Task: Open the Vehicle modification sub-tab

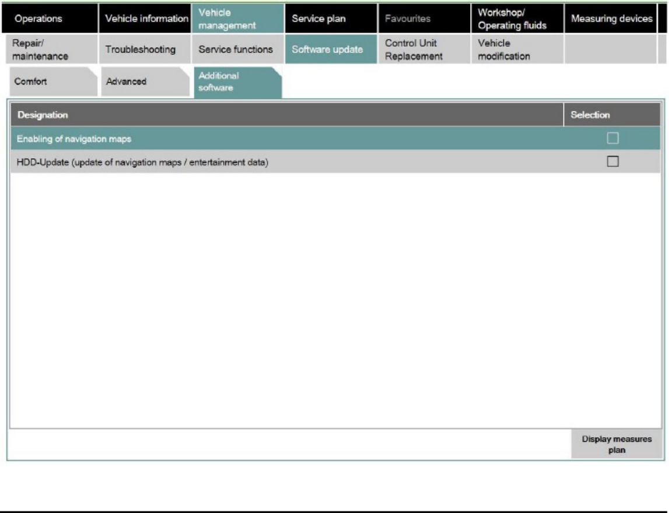Action: (x=517, y=50)
